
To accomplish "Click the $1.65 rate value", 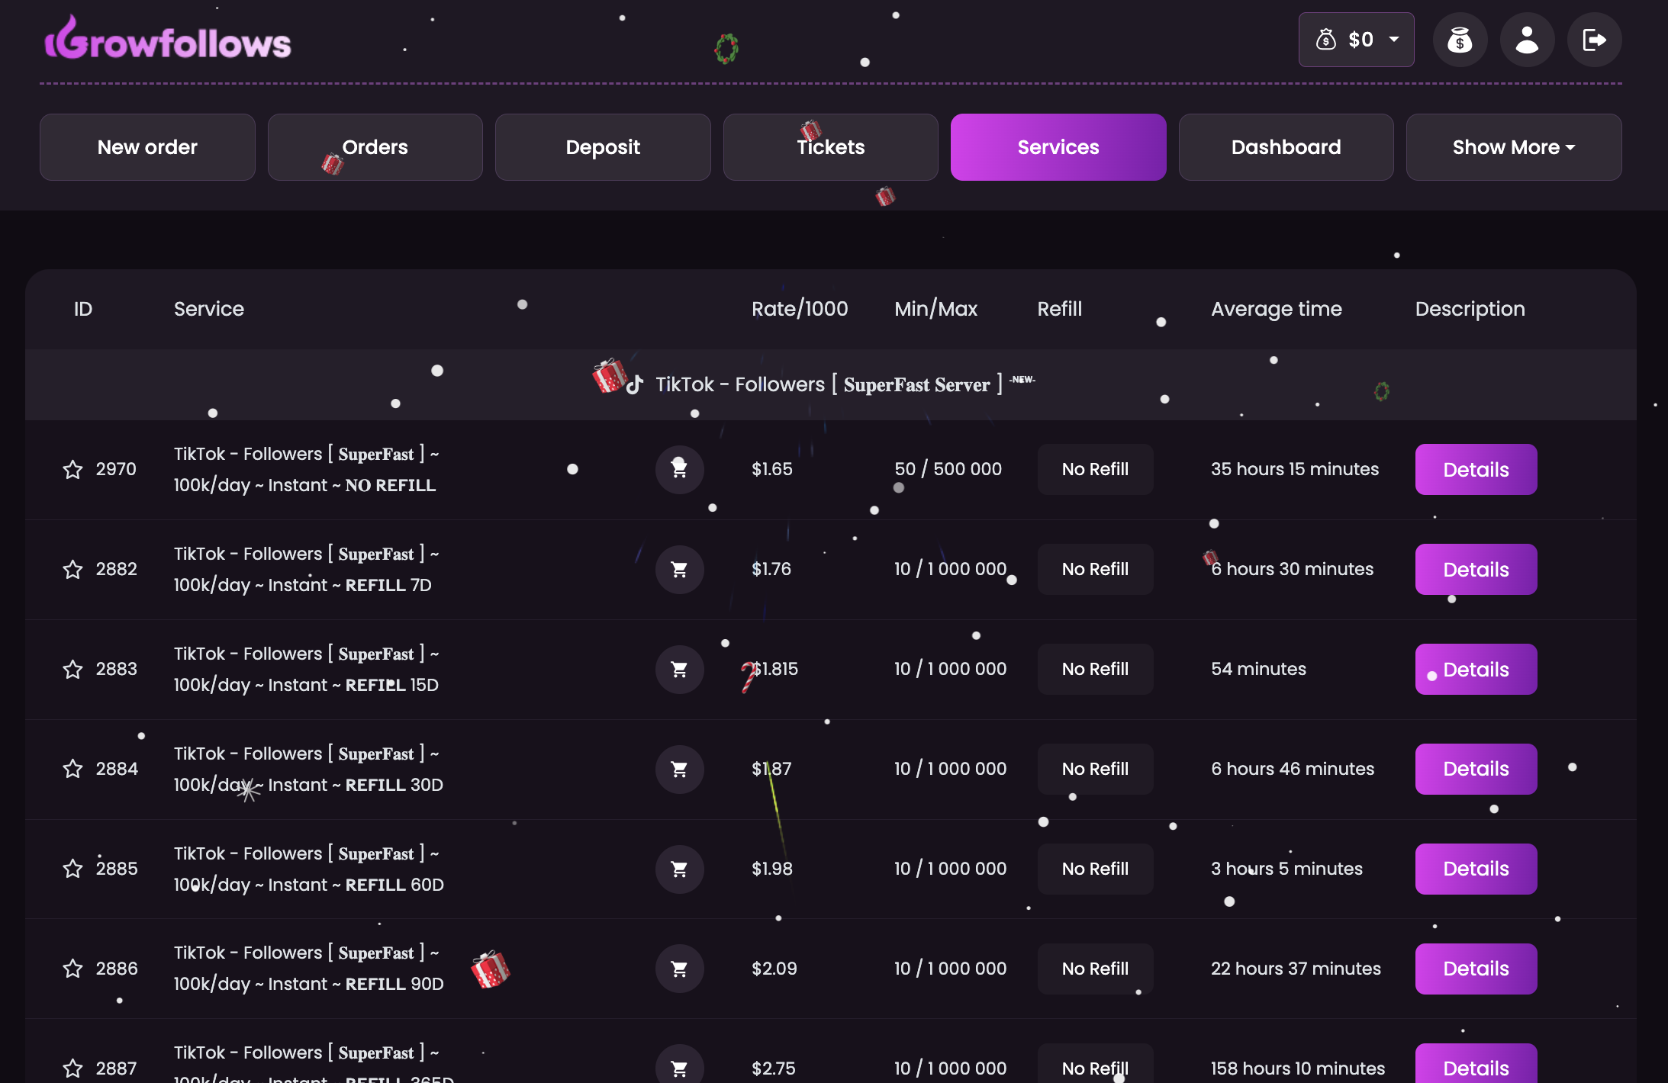I will click(x=772, y=469).
